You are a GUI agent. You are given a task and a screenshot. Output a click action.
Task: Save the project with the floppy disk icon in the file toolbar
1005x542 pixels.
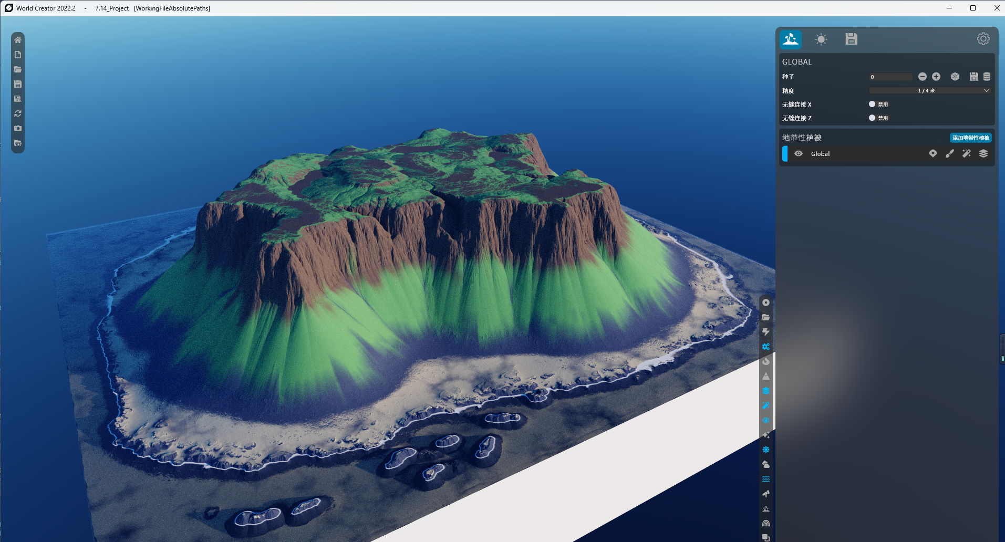(x=18, y=84)
